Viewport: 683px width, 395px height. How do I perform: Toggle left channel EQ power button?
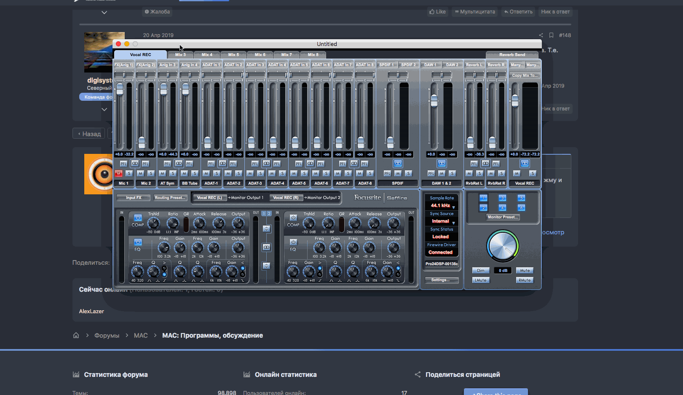point(138,242)
